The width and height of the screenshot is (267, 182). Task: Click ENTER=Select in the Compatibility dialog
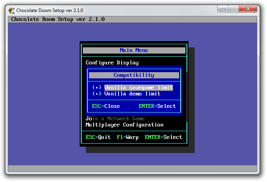pos(157,106)
